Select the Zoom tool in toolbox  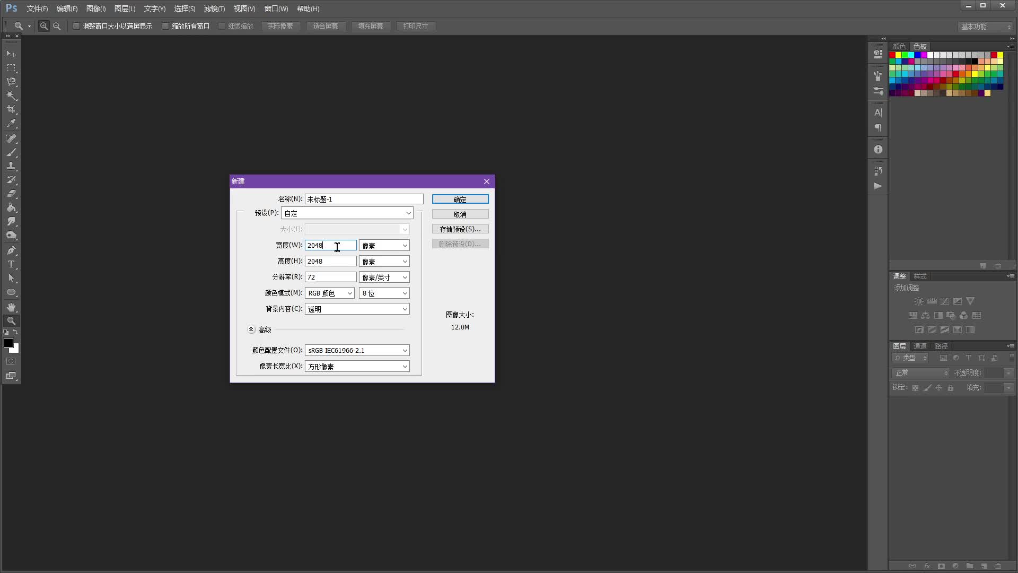click(11, 321)
